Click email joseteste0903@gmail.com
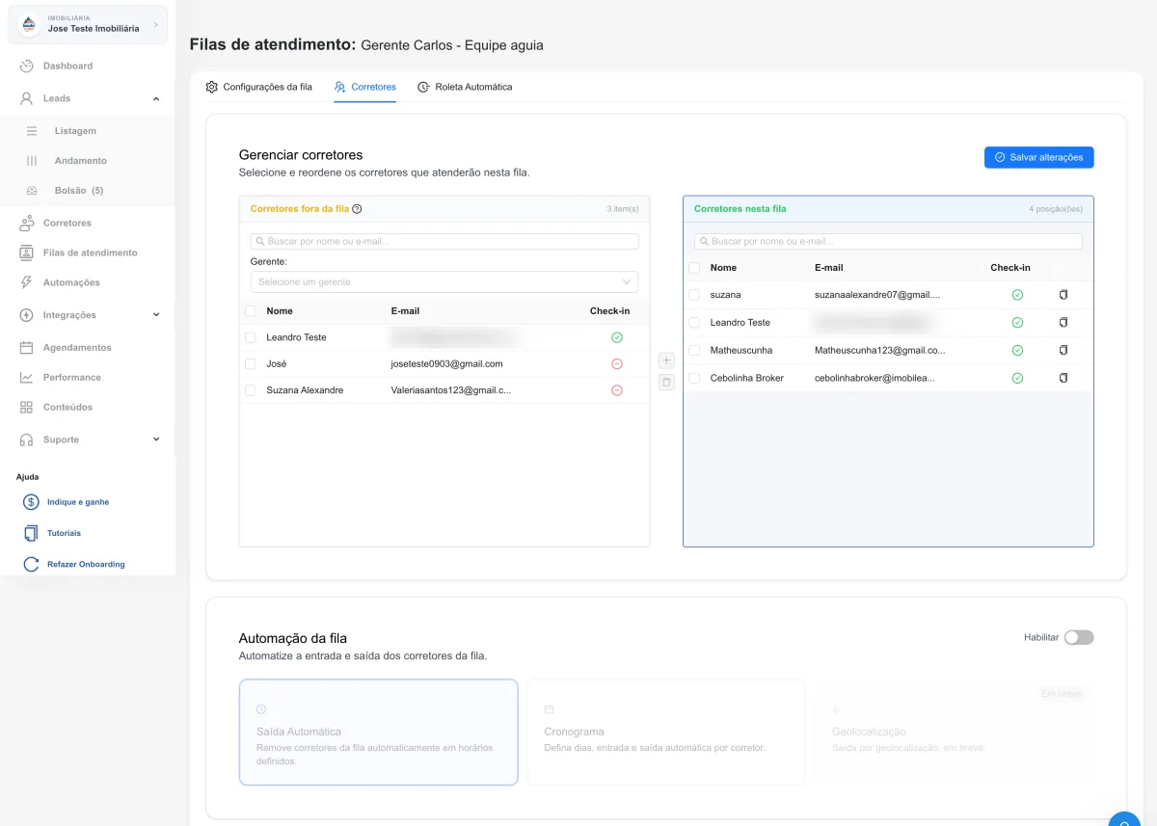Screen dimensions: 1157x826 click(x=447, y=364)
